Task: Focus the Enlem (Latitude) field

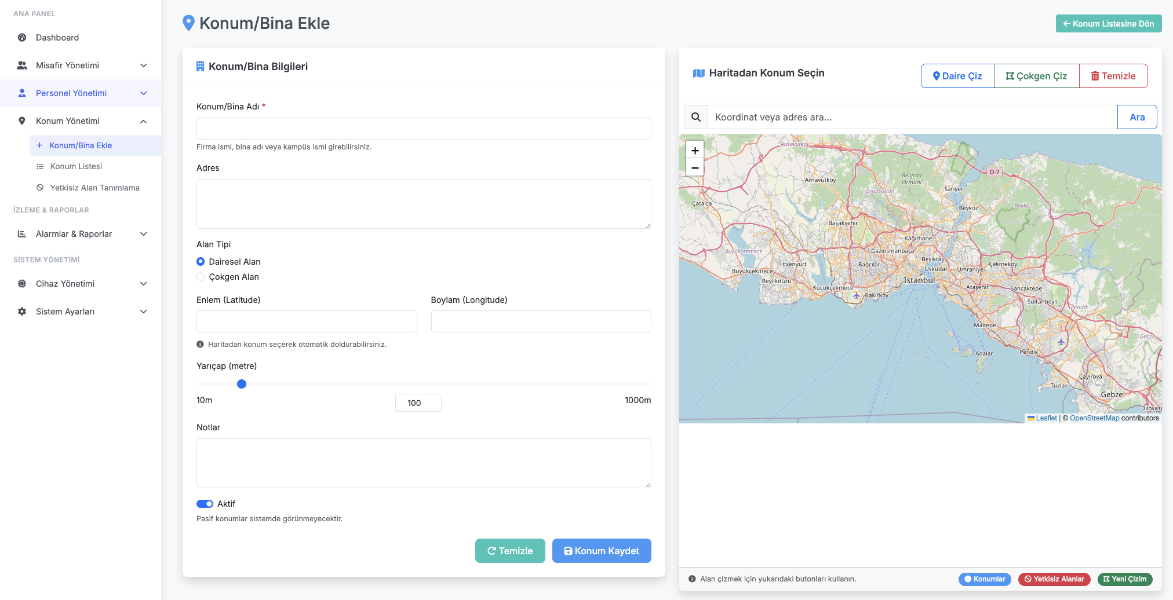Action: click(307, 321)
